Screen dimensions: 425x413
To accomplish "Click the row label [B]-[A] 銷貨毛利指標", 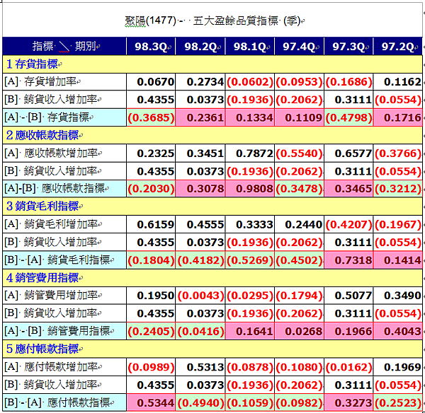I will 59,260.
